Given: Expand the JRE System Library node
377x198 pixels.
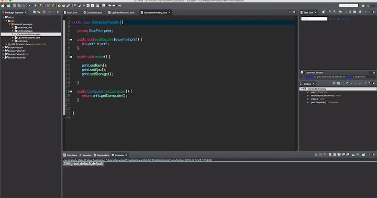Looking at the screenshot, I should coord(6,45).
